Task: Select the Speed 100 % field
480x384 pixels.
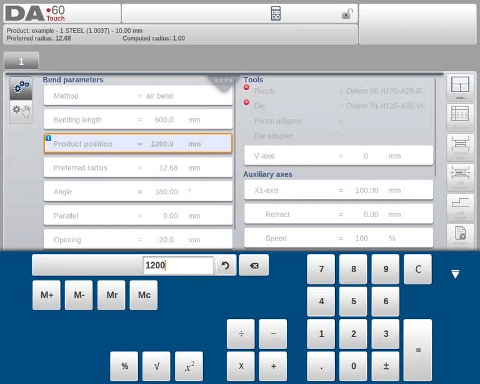Action: coord(339,238)
